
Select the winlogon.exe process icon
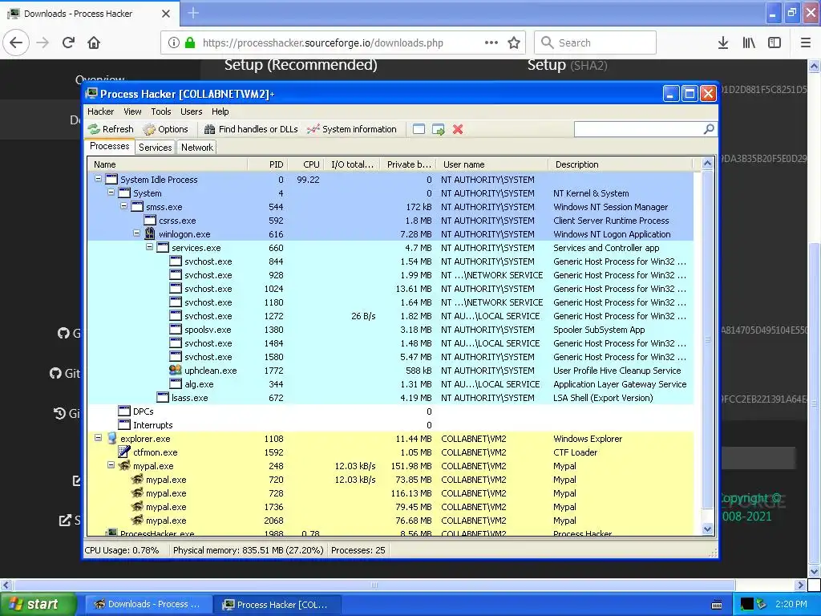150,233
